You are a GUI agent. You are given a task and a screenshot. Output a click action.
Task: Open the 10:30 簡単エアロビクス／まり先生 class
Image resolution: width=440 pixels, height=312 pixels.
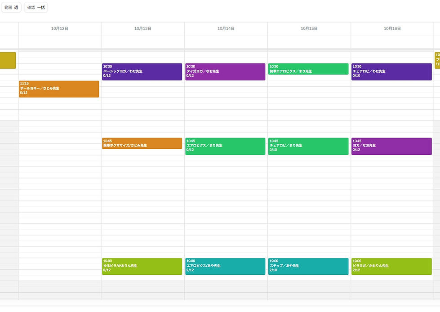pos(308,69)
